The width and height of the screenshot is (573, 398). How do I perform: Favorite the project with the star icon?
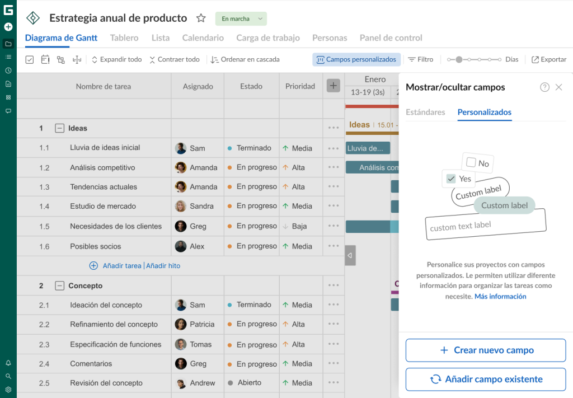coord(201,18)
